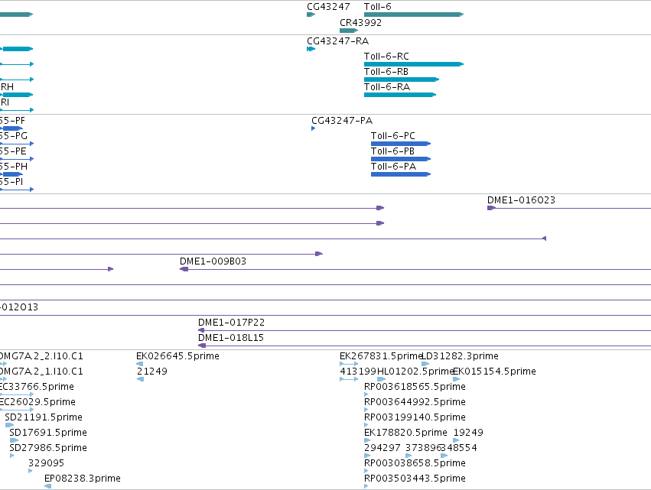This screenshot has width=651, height=490.
Task: Open the CG43247-RA transcript label
Action: [337, 41]
